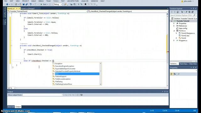Click the Alphabetical sort icon in Properties panel
Viewport: 201px width, 113px height.
(175, 74)
